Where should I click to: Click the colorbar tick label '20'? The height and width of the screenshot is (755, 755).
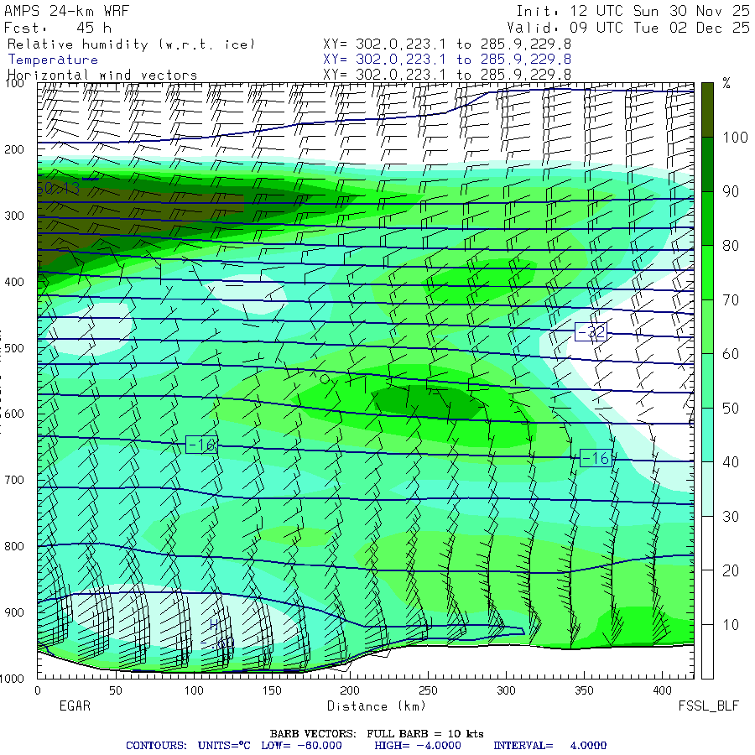[x=731, y=570]
